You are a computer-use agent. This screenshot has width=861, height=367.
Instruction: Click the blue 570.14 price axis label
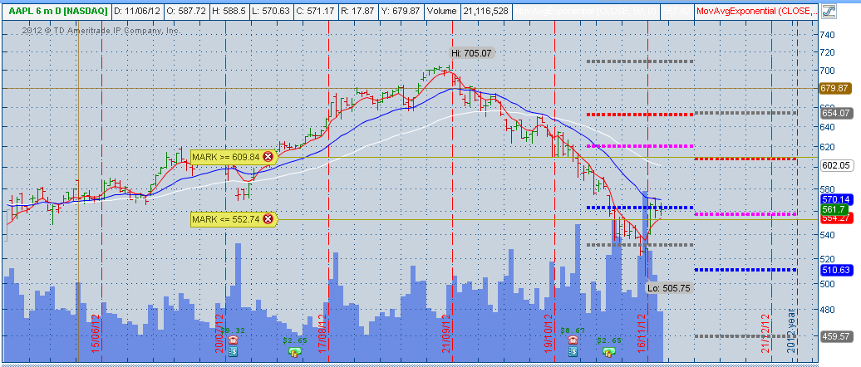click(x=834, y=199)
